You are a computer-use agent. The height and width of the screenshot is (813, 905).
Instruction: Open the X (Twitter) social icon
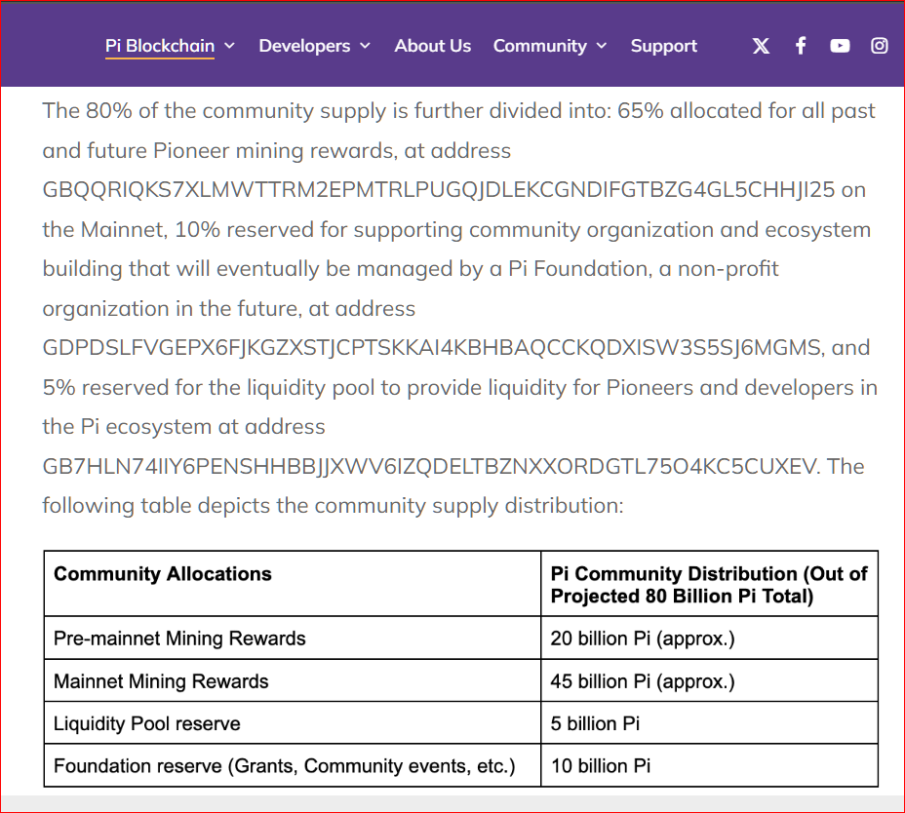tap(761, 46)
